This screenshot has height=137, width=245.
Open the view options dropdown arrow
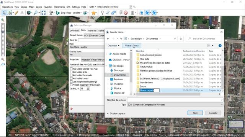click(x=212, y=46)
